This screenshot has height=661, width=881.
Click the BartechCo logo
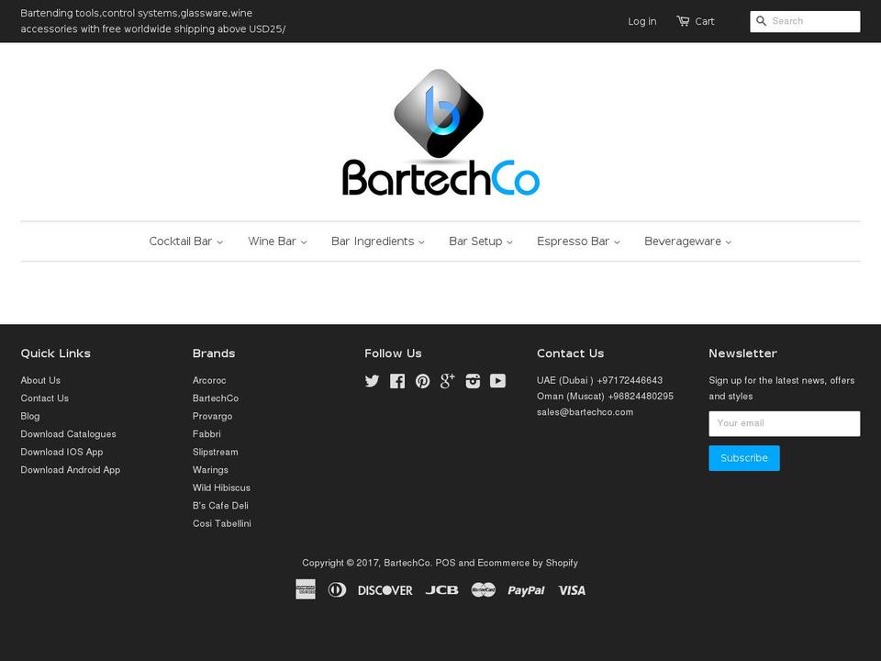click(x=440, y=132)
